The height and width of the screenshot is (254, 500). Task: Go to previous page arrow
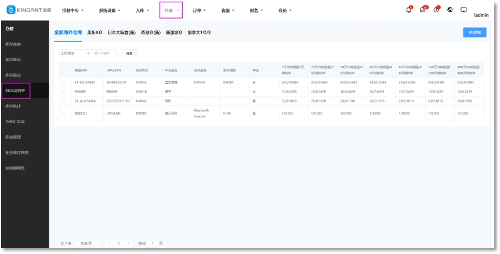coord(108,243)
